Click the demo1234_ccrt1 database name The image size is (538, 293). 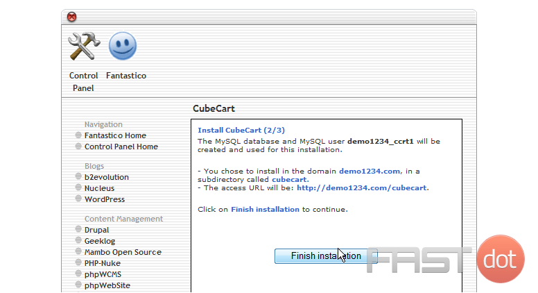click(x=381, y=142)
